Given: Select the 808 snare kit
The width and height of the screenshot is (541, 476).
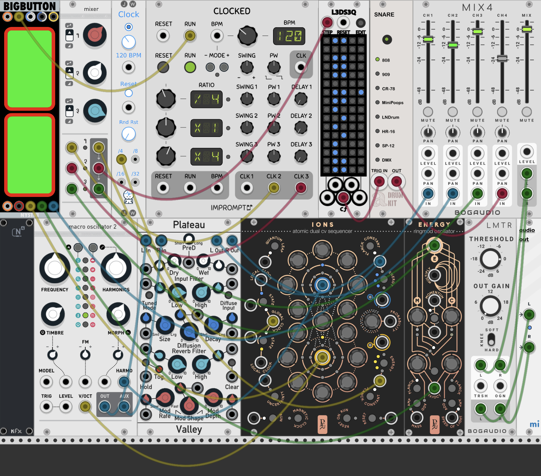Looking at the screenshot, I should pyautogui.click(x=378, y=60).
